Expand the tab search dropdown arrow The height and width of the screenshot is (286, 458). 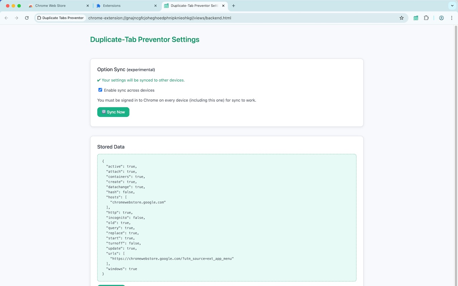[x=452, y=6]
